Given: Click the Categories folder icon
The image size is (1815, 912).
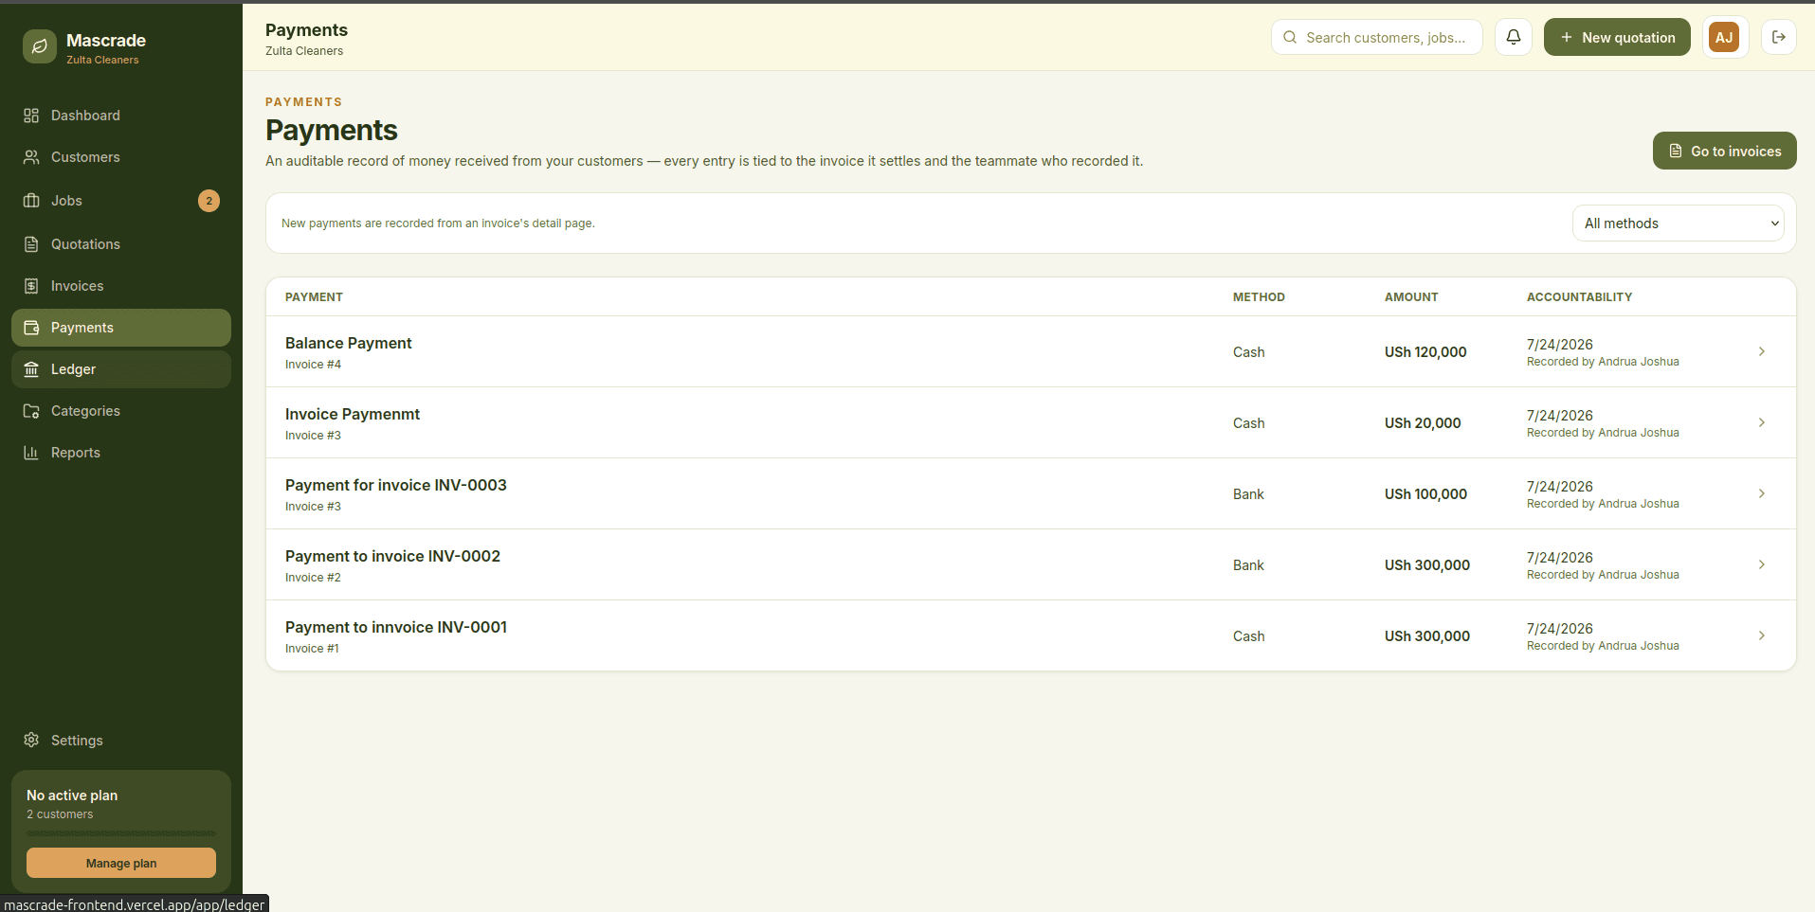Looking at the screenshot, I should [x=31, y=411].
